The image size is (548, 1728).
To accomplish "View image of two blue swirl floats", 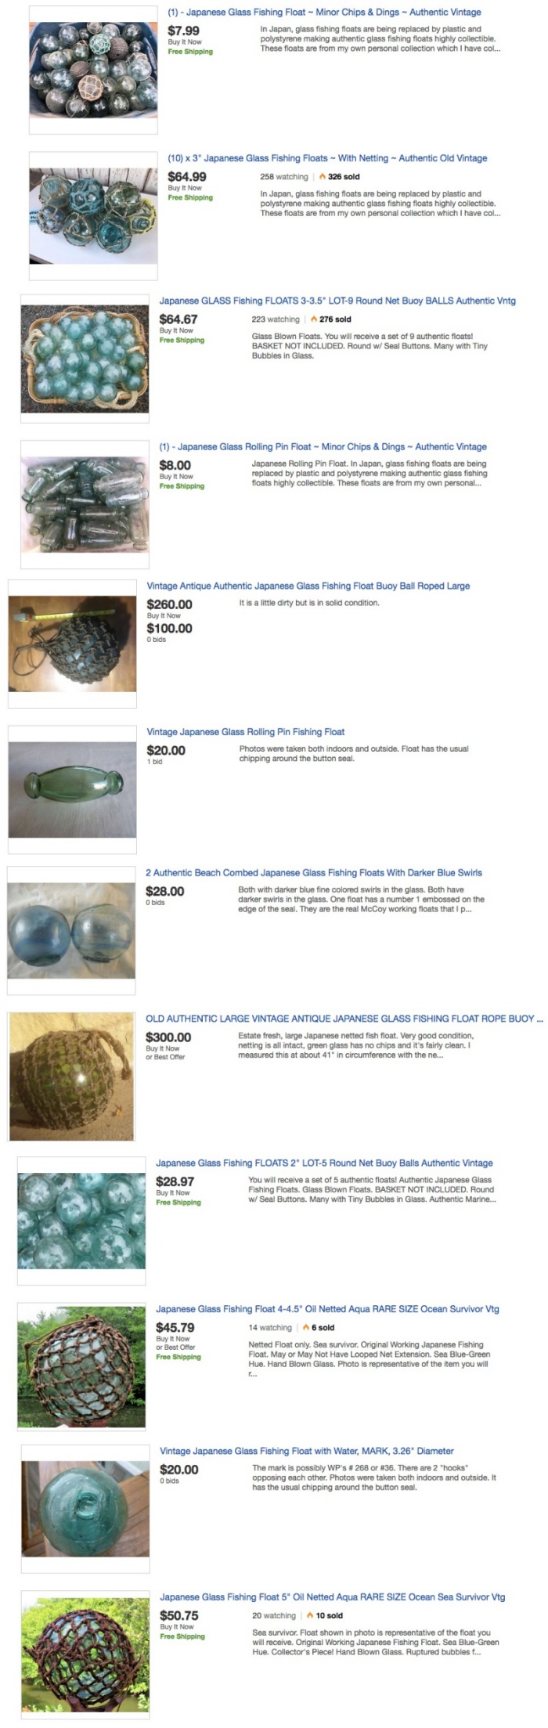I will coord(71,930).
